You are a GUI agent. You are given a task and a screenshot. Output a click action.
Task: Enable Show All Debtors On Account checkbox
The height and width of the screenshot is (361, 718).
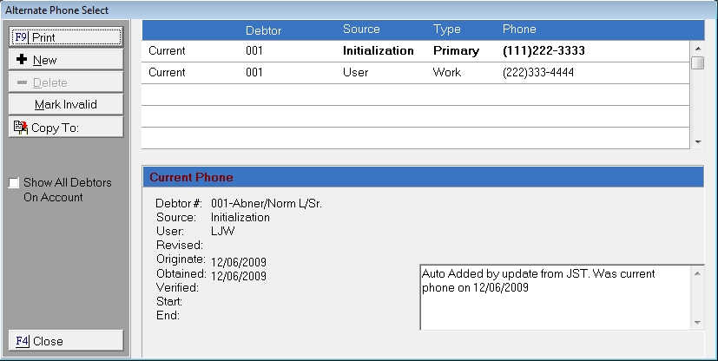(x=13, y=183)
